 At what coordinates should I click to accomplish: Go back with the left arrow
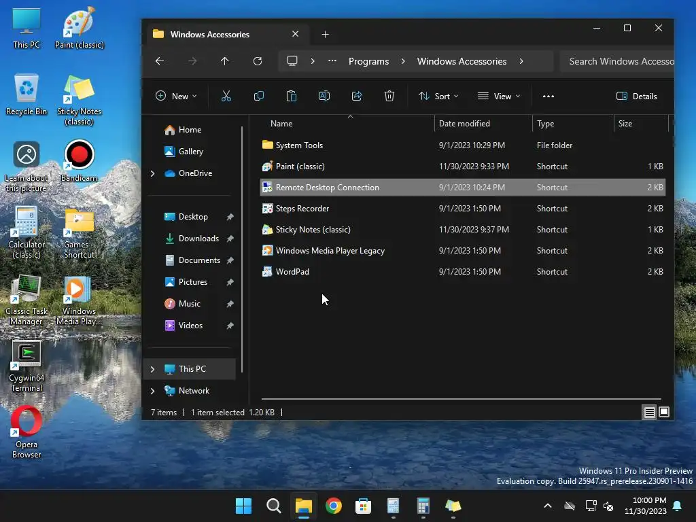(160, 60)
